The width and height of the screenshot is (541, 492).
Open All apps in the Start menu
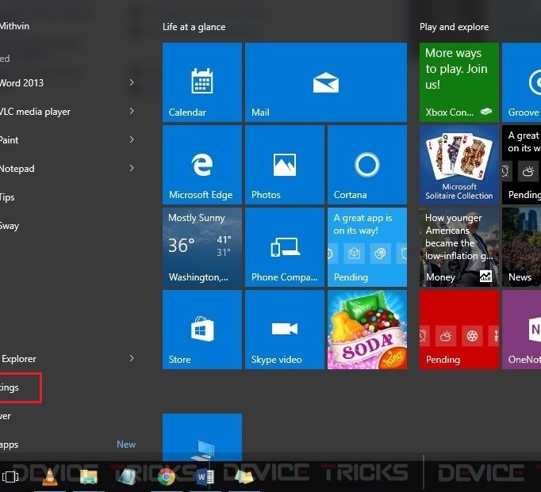coord(9,444)
